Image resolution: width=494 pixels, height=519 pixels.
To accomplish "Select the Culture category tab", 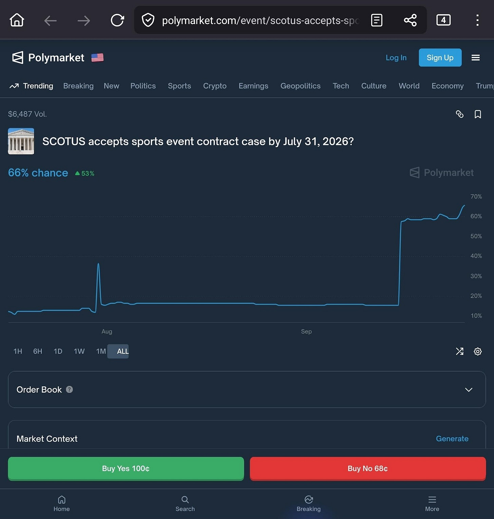I will pos(374,86).
